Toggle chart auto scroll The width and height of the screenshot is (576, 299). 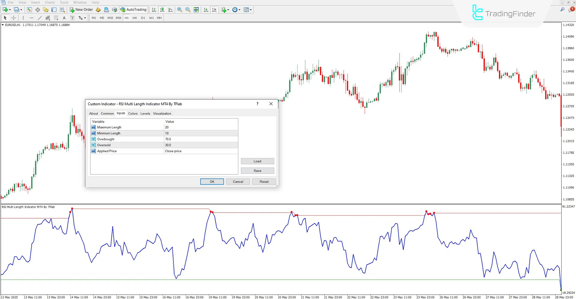[x=206, y=10]
